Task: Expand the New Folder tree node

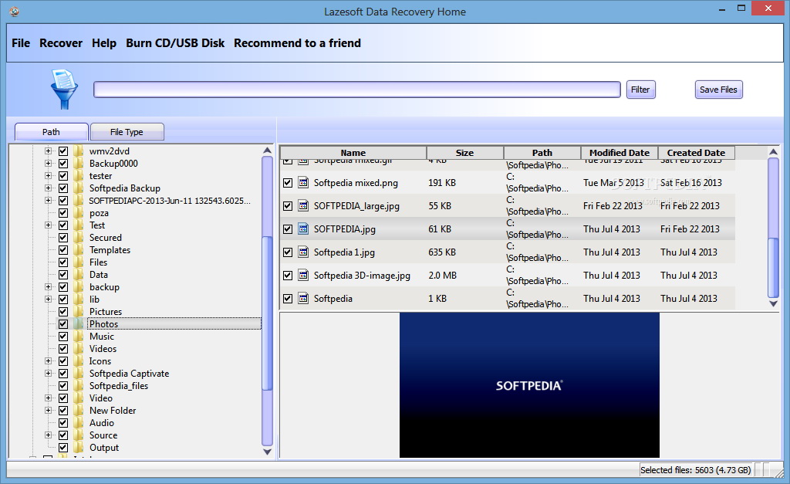Action: tap(48, 411)
